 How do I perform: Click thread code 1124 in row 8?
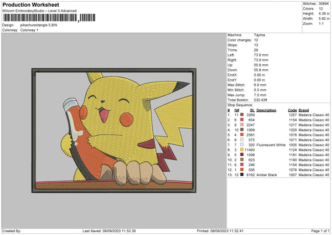pos(293,150)
